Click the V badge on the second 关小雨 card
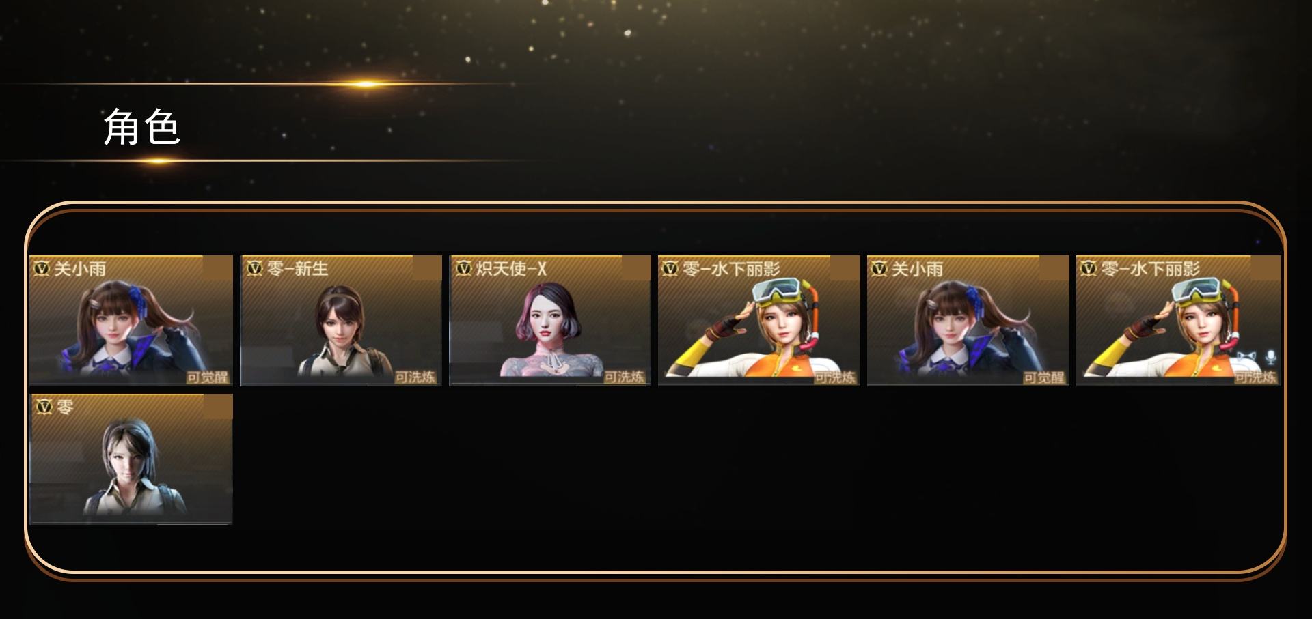 (879, 269)
